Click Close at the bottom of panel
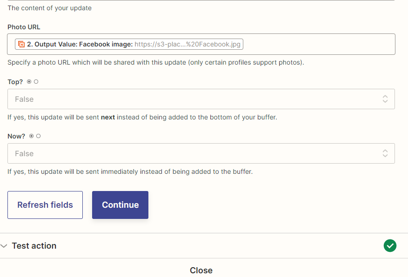 [201, 270]
